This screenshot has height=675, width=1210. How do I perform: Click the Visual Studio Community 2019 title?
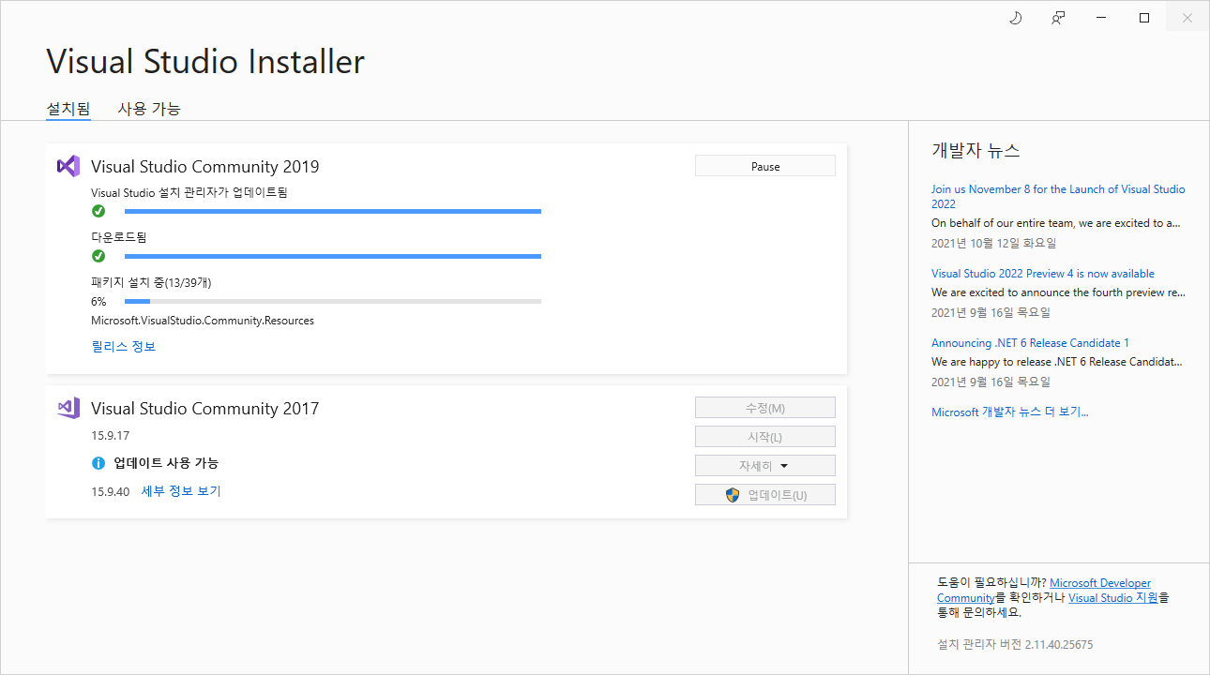coord(205,167)
